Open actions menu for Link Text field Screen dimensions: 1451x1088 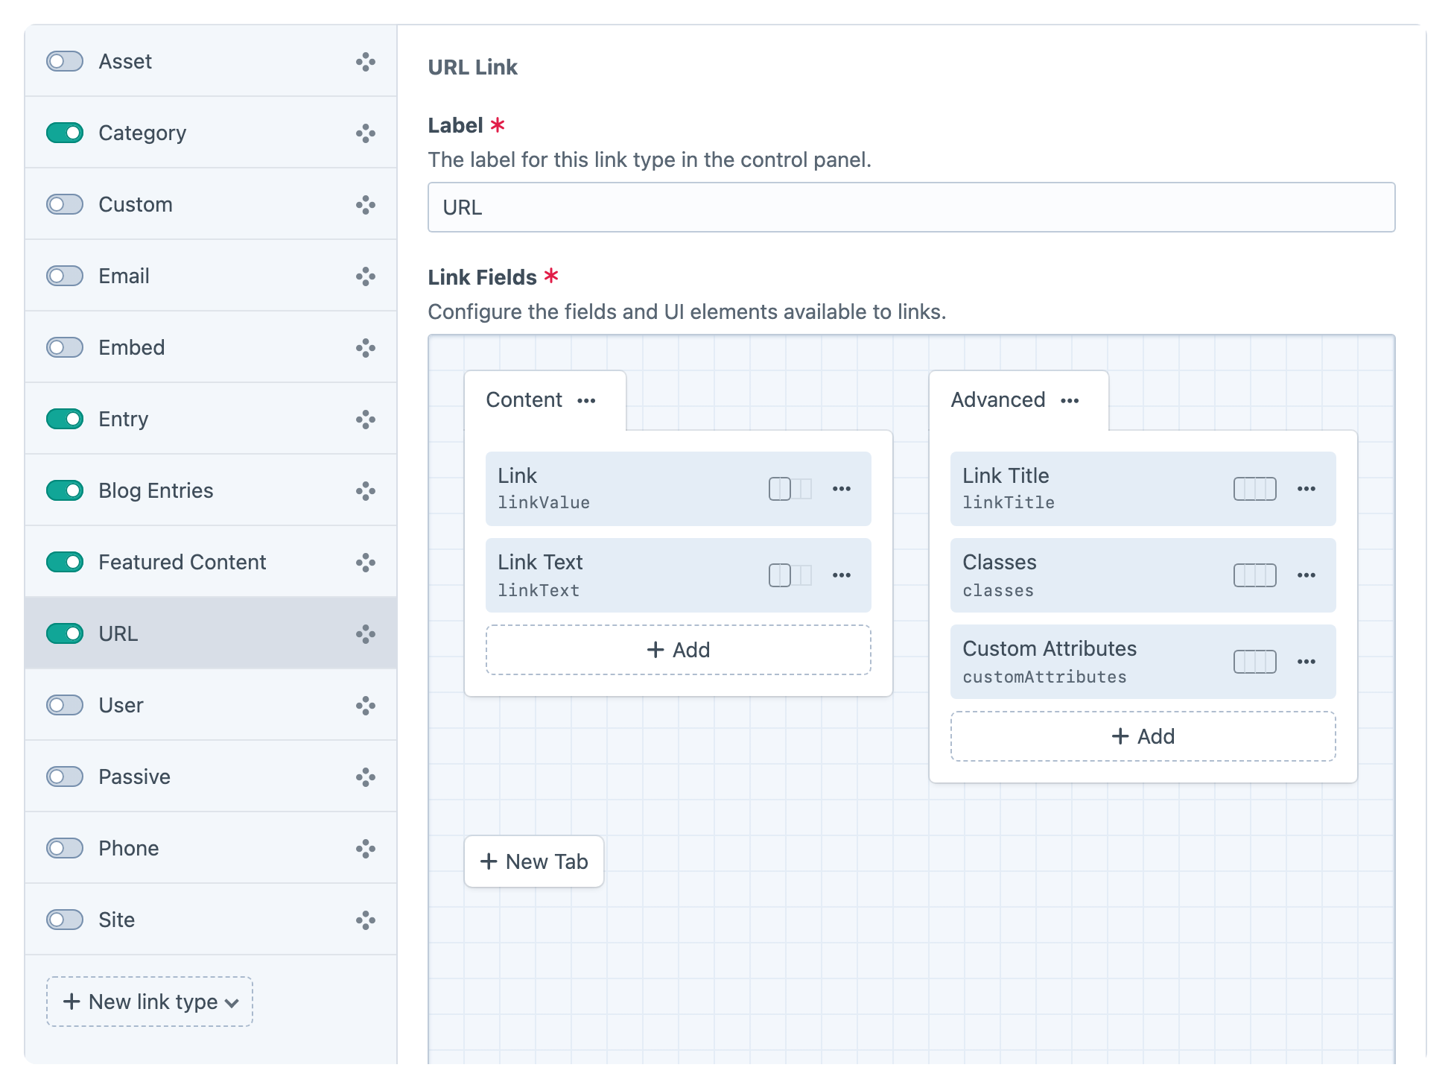pyautogui.click(x=842, y=575)
